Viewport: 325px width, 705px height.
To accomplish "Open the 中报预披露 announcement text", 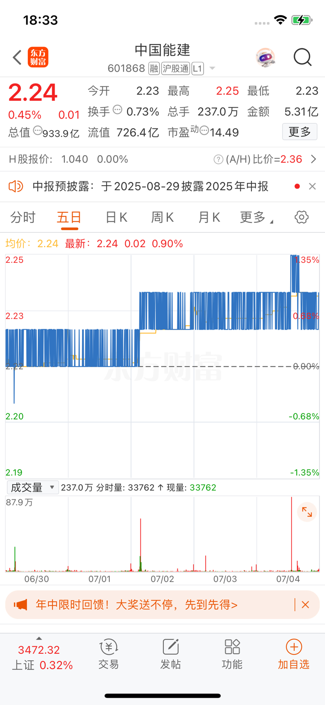I will coord(150,186).
